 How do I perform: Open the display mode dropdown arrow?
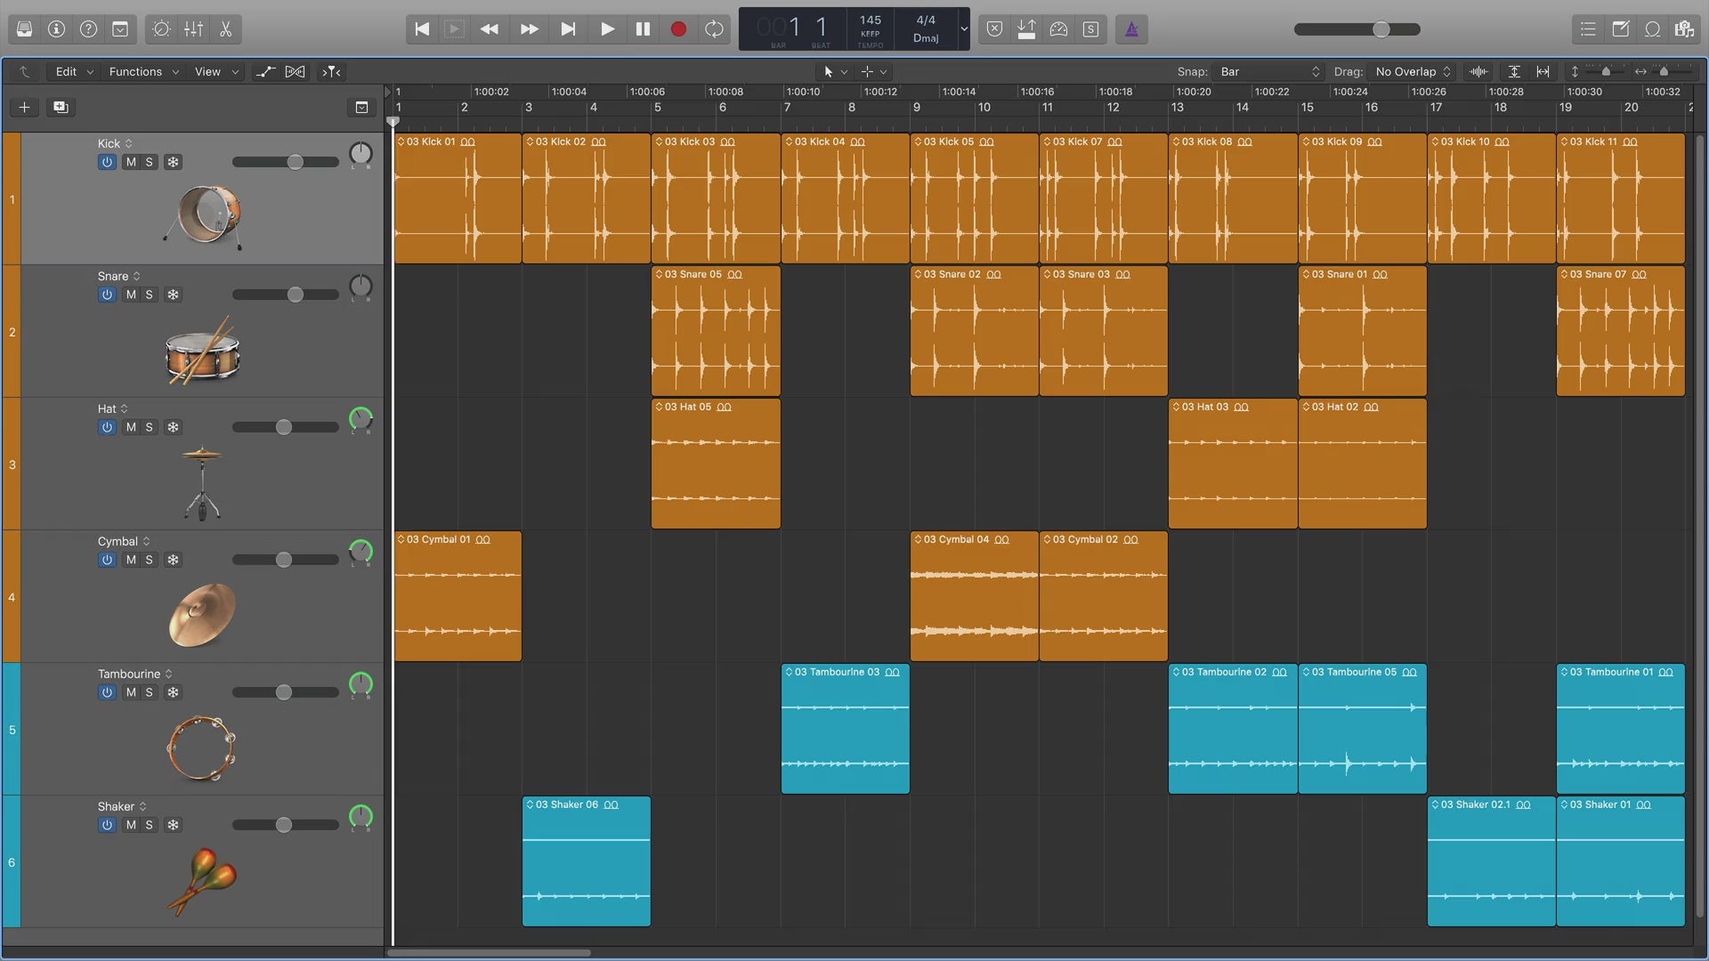(964, 29)
